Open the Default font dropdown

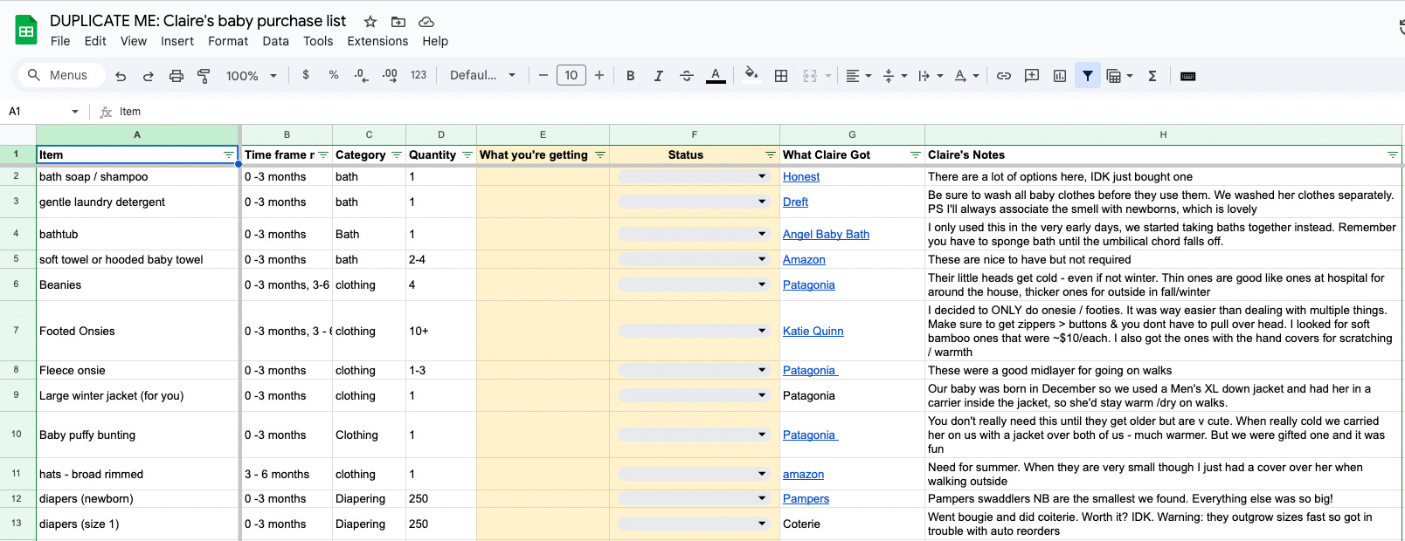pos(482,76)
